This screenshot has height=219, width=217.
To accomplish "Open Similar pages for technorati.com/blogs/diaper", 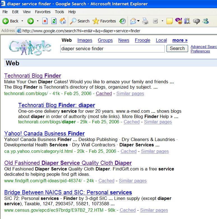I will tap(158, 122).
